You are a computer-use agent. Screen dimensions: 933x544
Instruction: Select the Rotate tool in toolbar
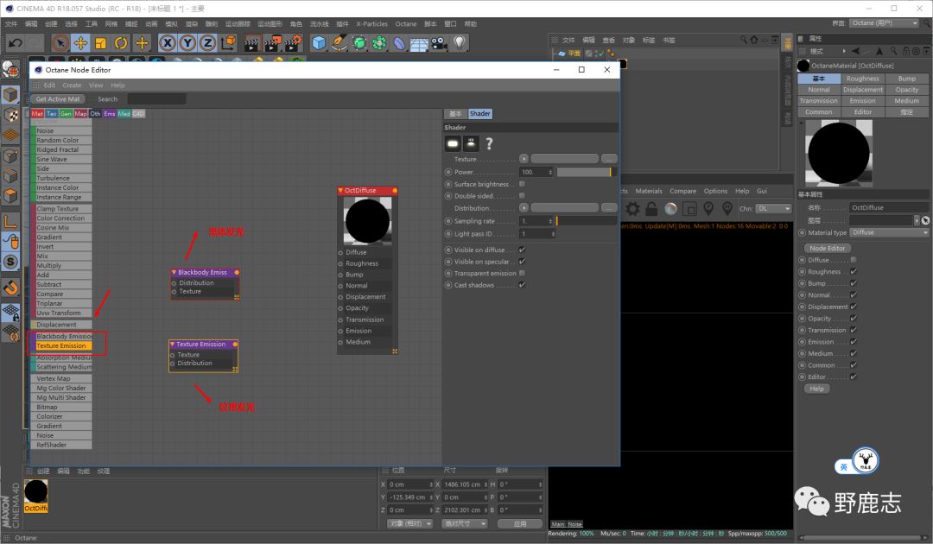[122, 42]
